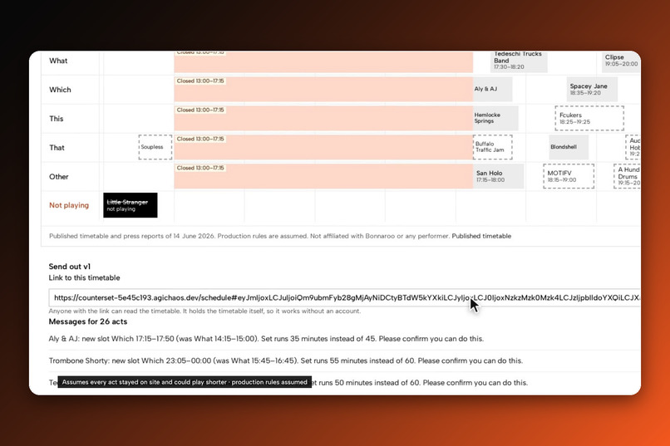Click the Send out v1 heading

coord(70,267)
